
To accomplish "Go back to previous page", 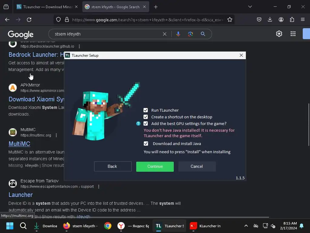I will 7,20.
